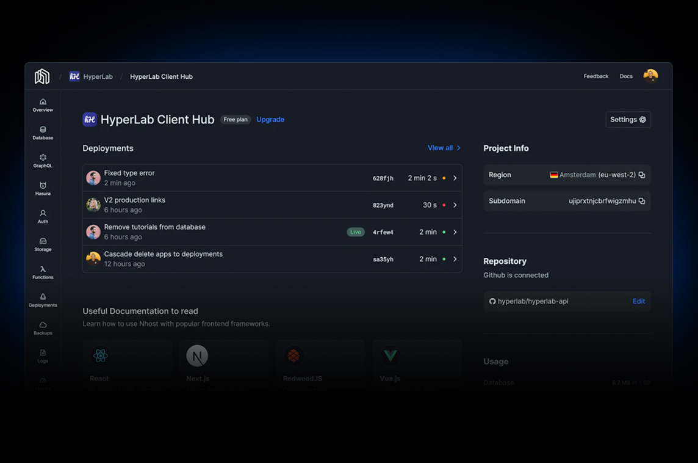The width and height of the screenshot is (698, 463).
Task: Click the GitHub icon beside hyperlab/hyperlab-api
Action: coord(492,301)
